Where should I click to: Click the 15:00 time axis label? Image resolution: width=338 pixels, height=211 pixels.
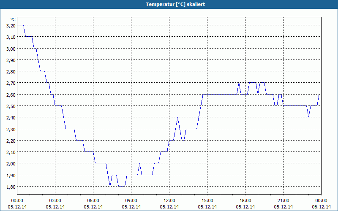pyautogui.click(x=207, y=201)
